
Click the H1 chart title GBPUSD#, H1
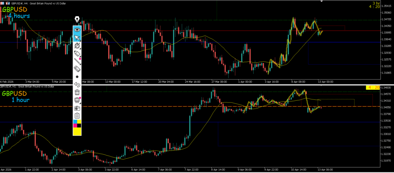(x=8, y=86)
